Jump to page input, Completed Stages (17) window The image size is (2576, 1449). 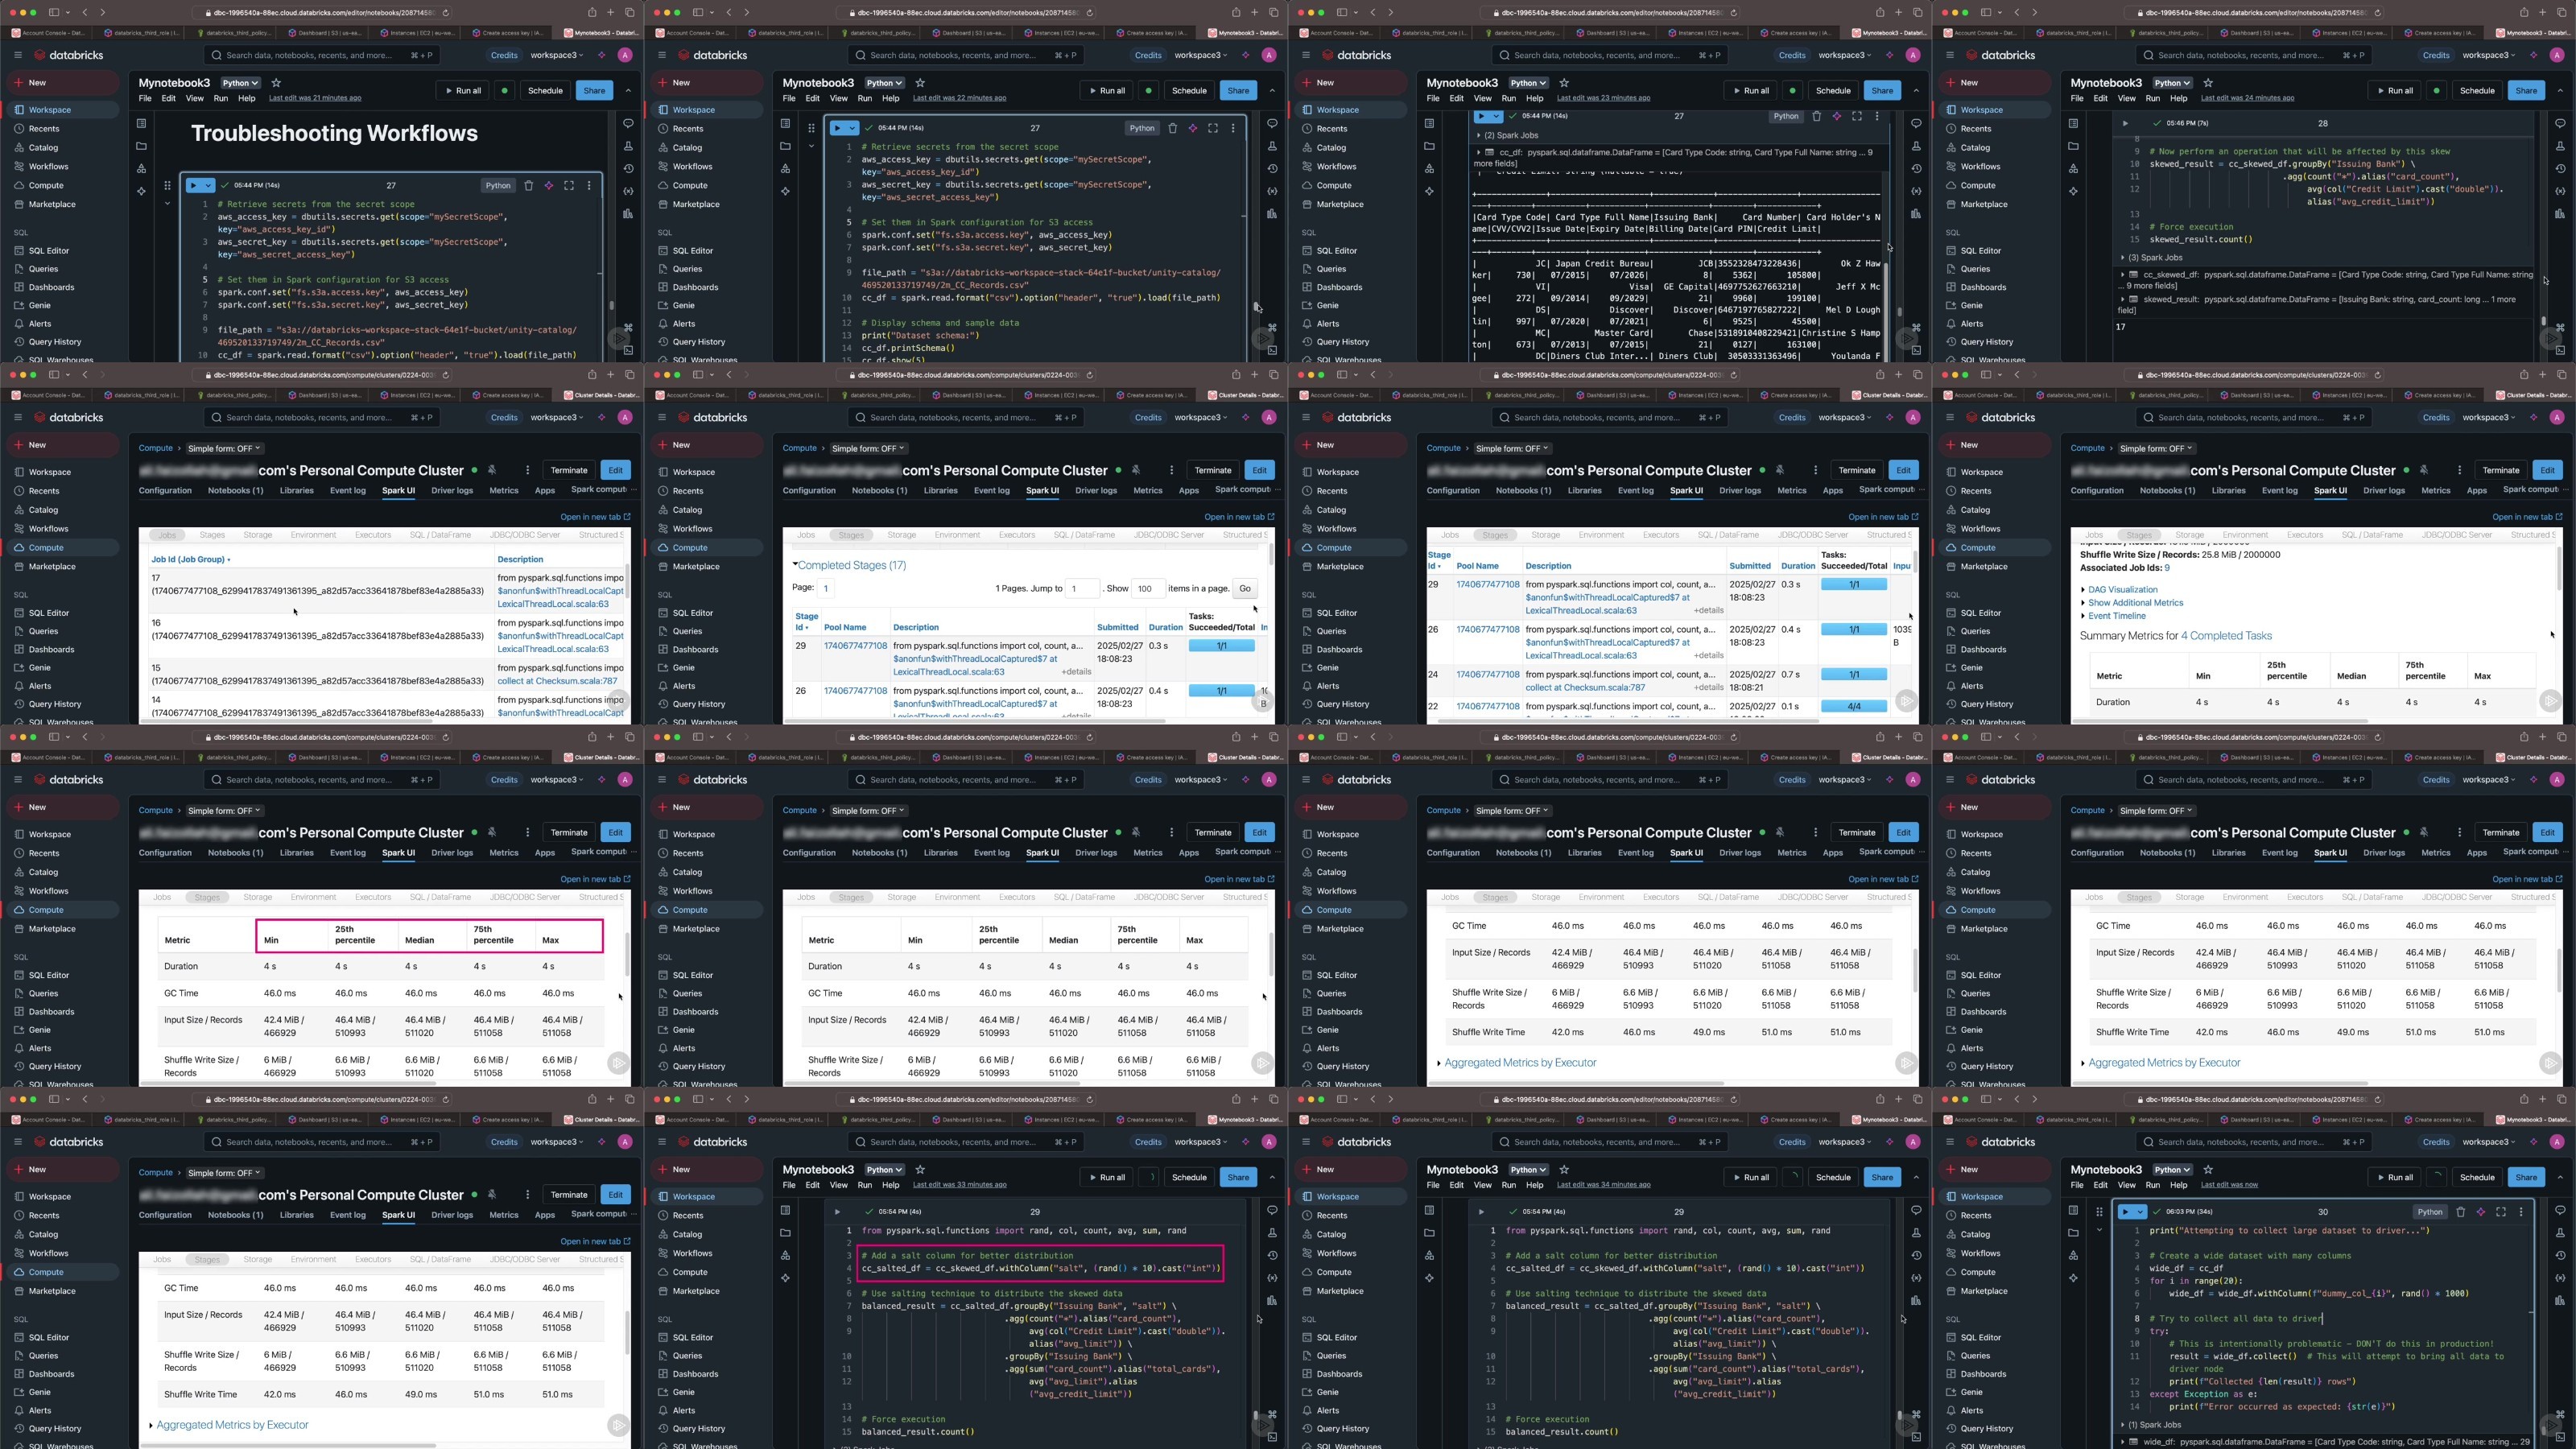click(1082, 588)
